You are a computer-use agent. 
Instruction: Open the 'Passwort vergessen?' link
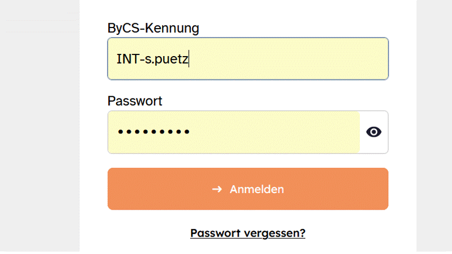tap(247, 233)
